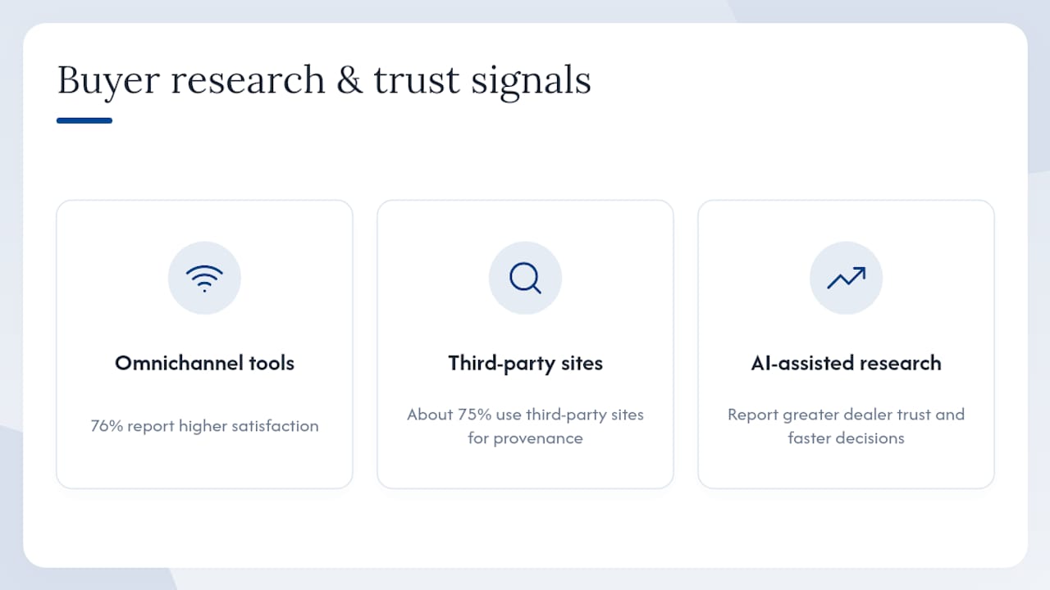The height and width of the screenshot is (590, 1050).
Task: Click the ampersand in the slide title
Action: pyautogui.click(x=349, y=81)
